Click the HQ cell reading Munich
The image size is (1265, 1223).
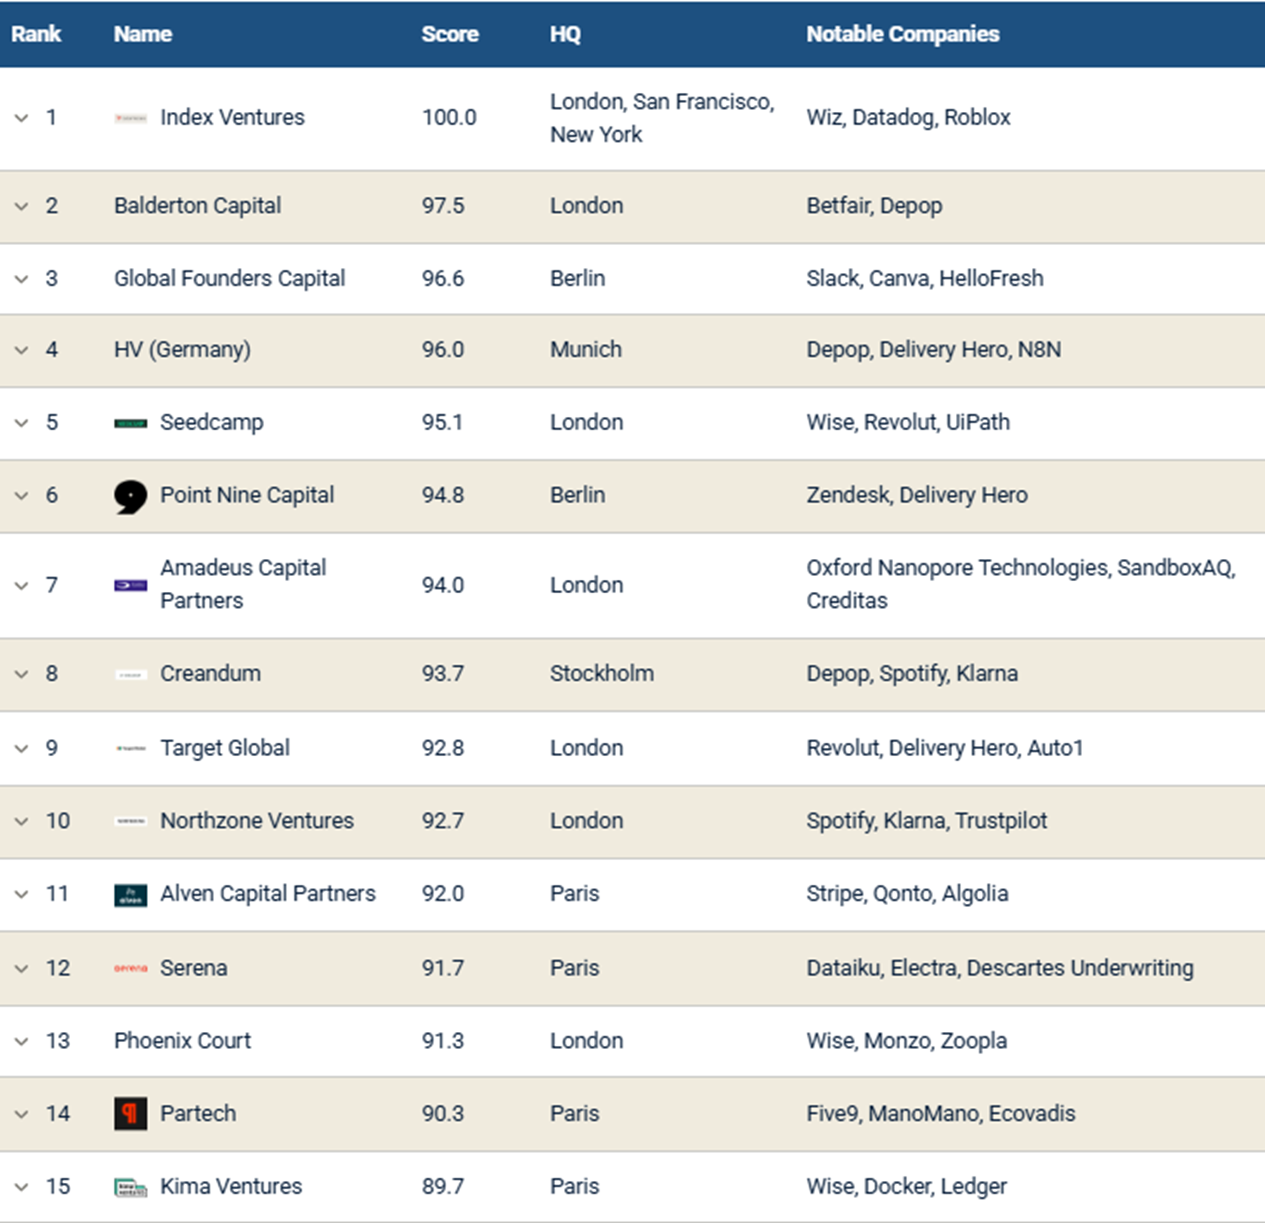click(x=586, y=350)
